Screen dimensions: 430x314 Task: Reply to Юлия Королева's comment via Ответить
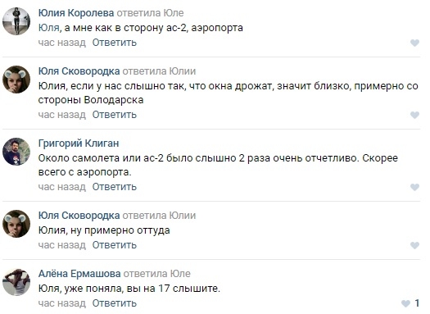coord(115,43)
